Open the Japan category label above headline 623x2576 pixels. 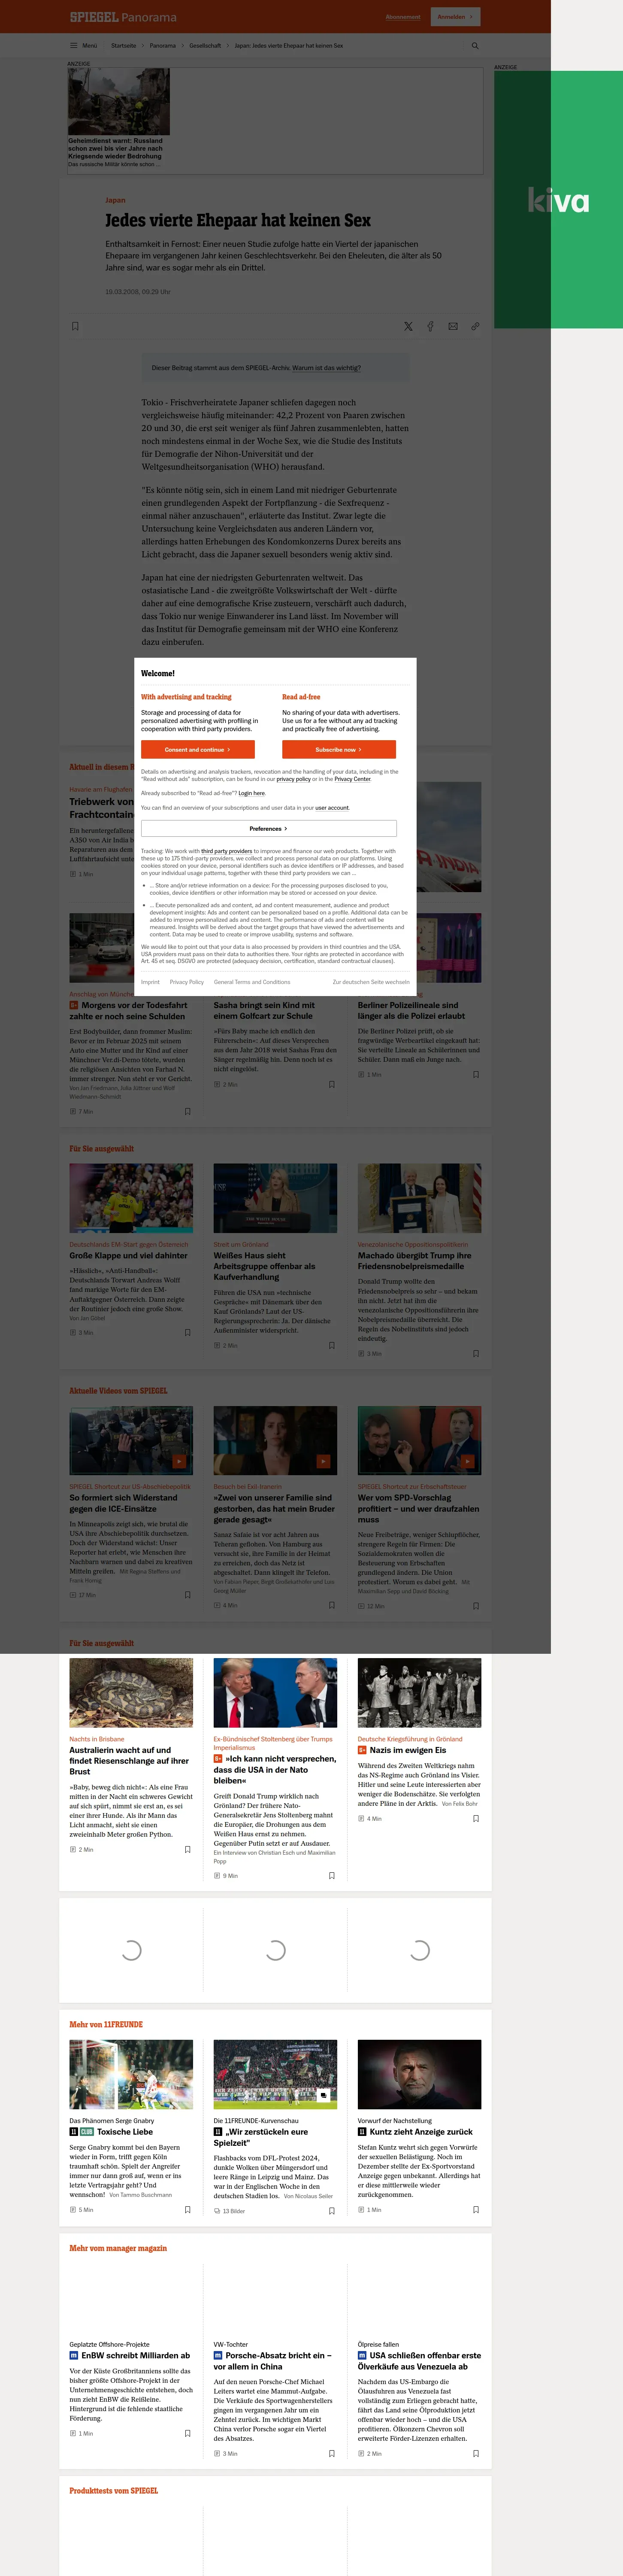pos(115,200)
